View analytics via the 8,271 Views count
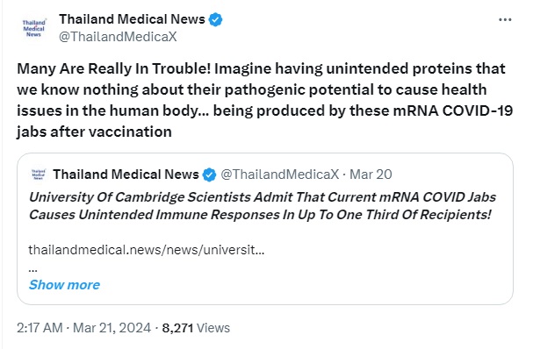The width and height of the screenshot is (533, 349). (196, 328)
